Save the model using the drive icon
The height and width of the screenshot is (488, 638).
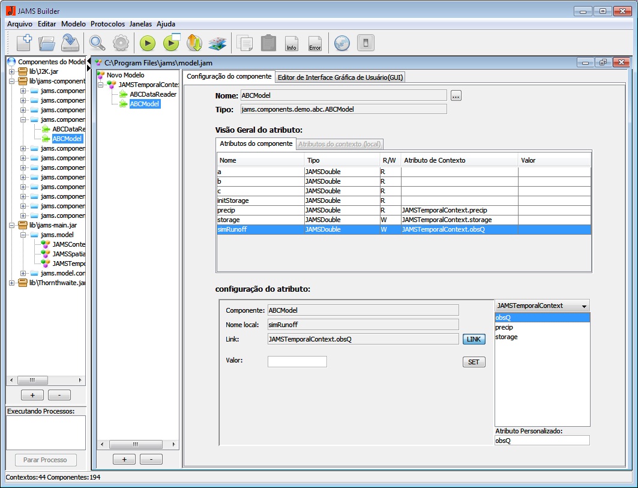(70, 43)
